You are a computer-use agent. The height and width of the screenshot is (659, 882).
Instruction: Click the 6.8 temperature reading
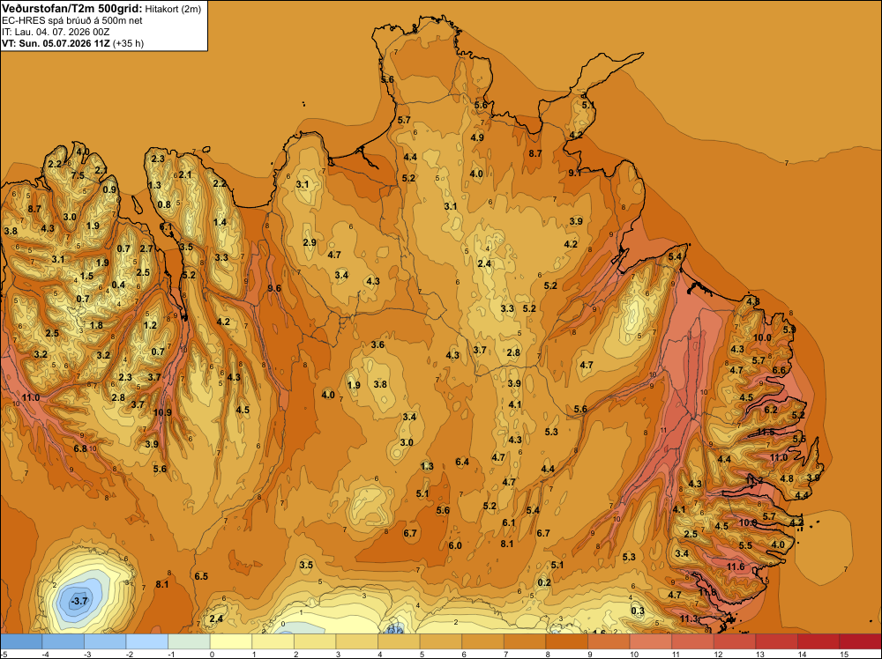pyautogui.click(x=80, y=449)
